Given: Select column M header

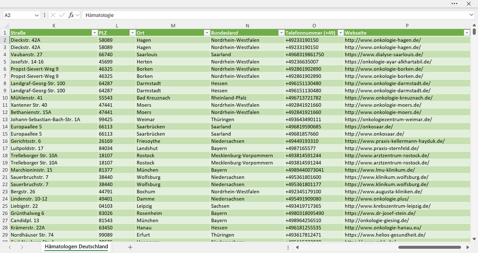Looking at the screenshot, I should point(173,25).
